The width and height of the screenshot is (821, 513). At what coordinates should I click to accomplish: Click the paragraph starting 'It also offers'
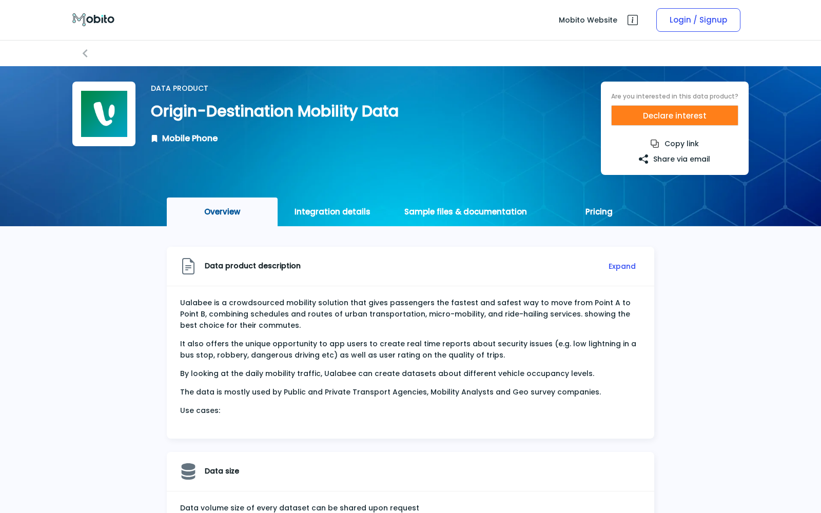point(408,349)
